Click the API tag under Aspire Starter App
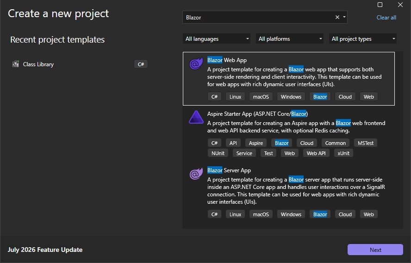 233,143
